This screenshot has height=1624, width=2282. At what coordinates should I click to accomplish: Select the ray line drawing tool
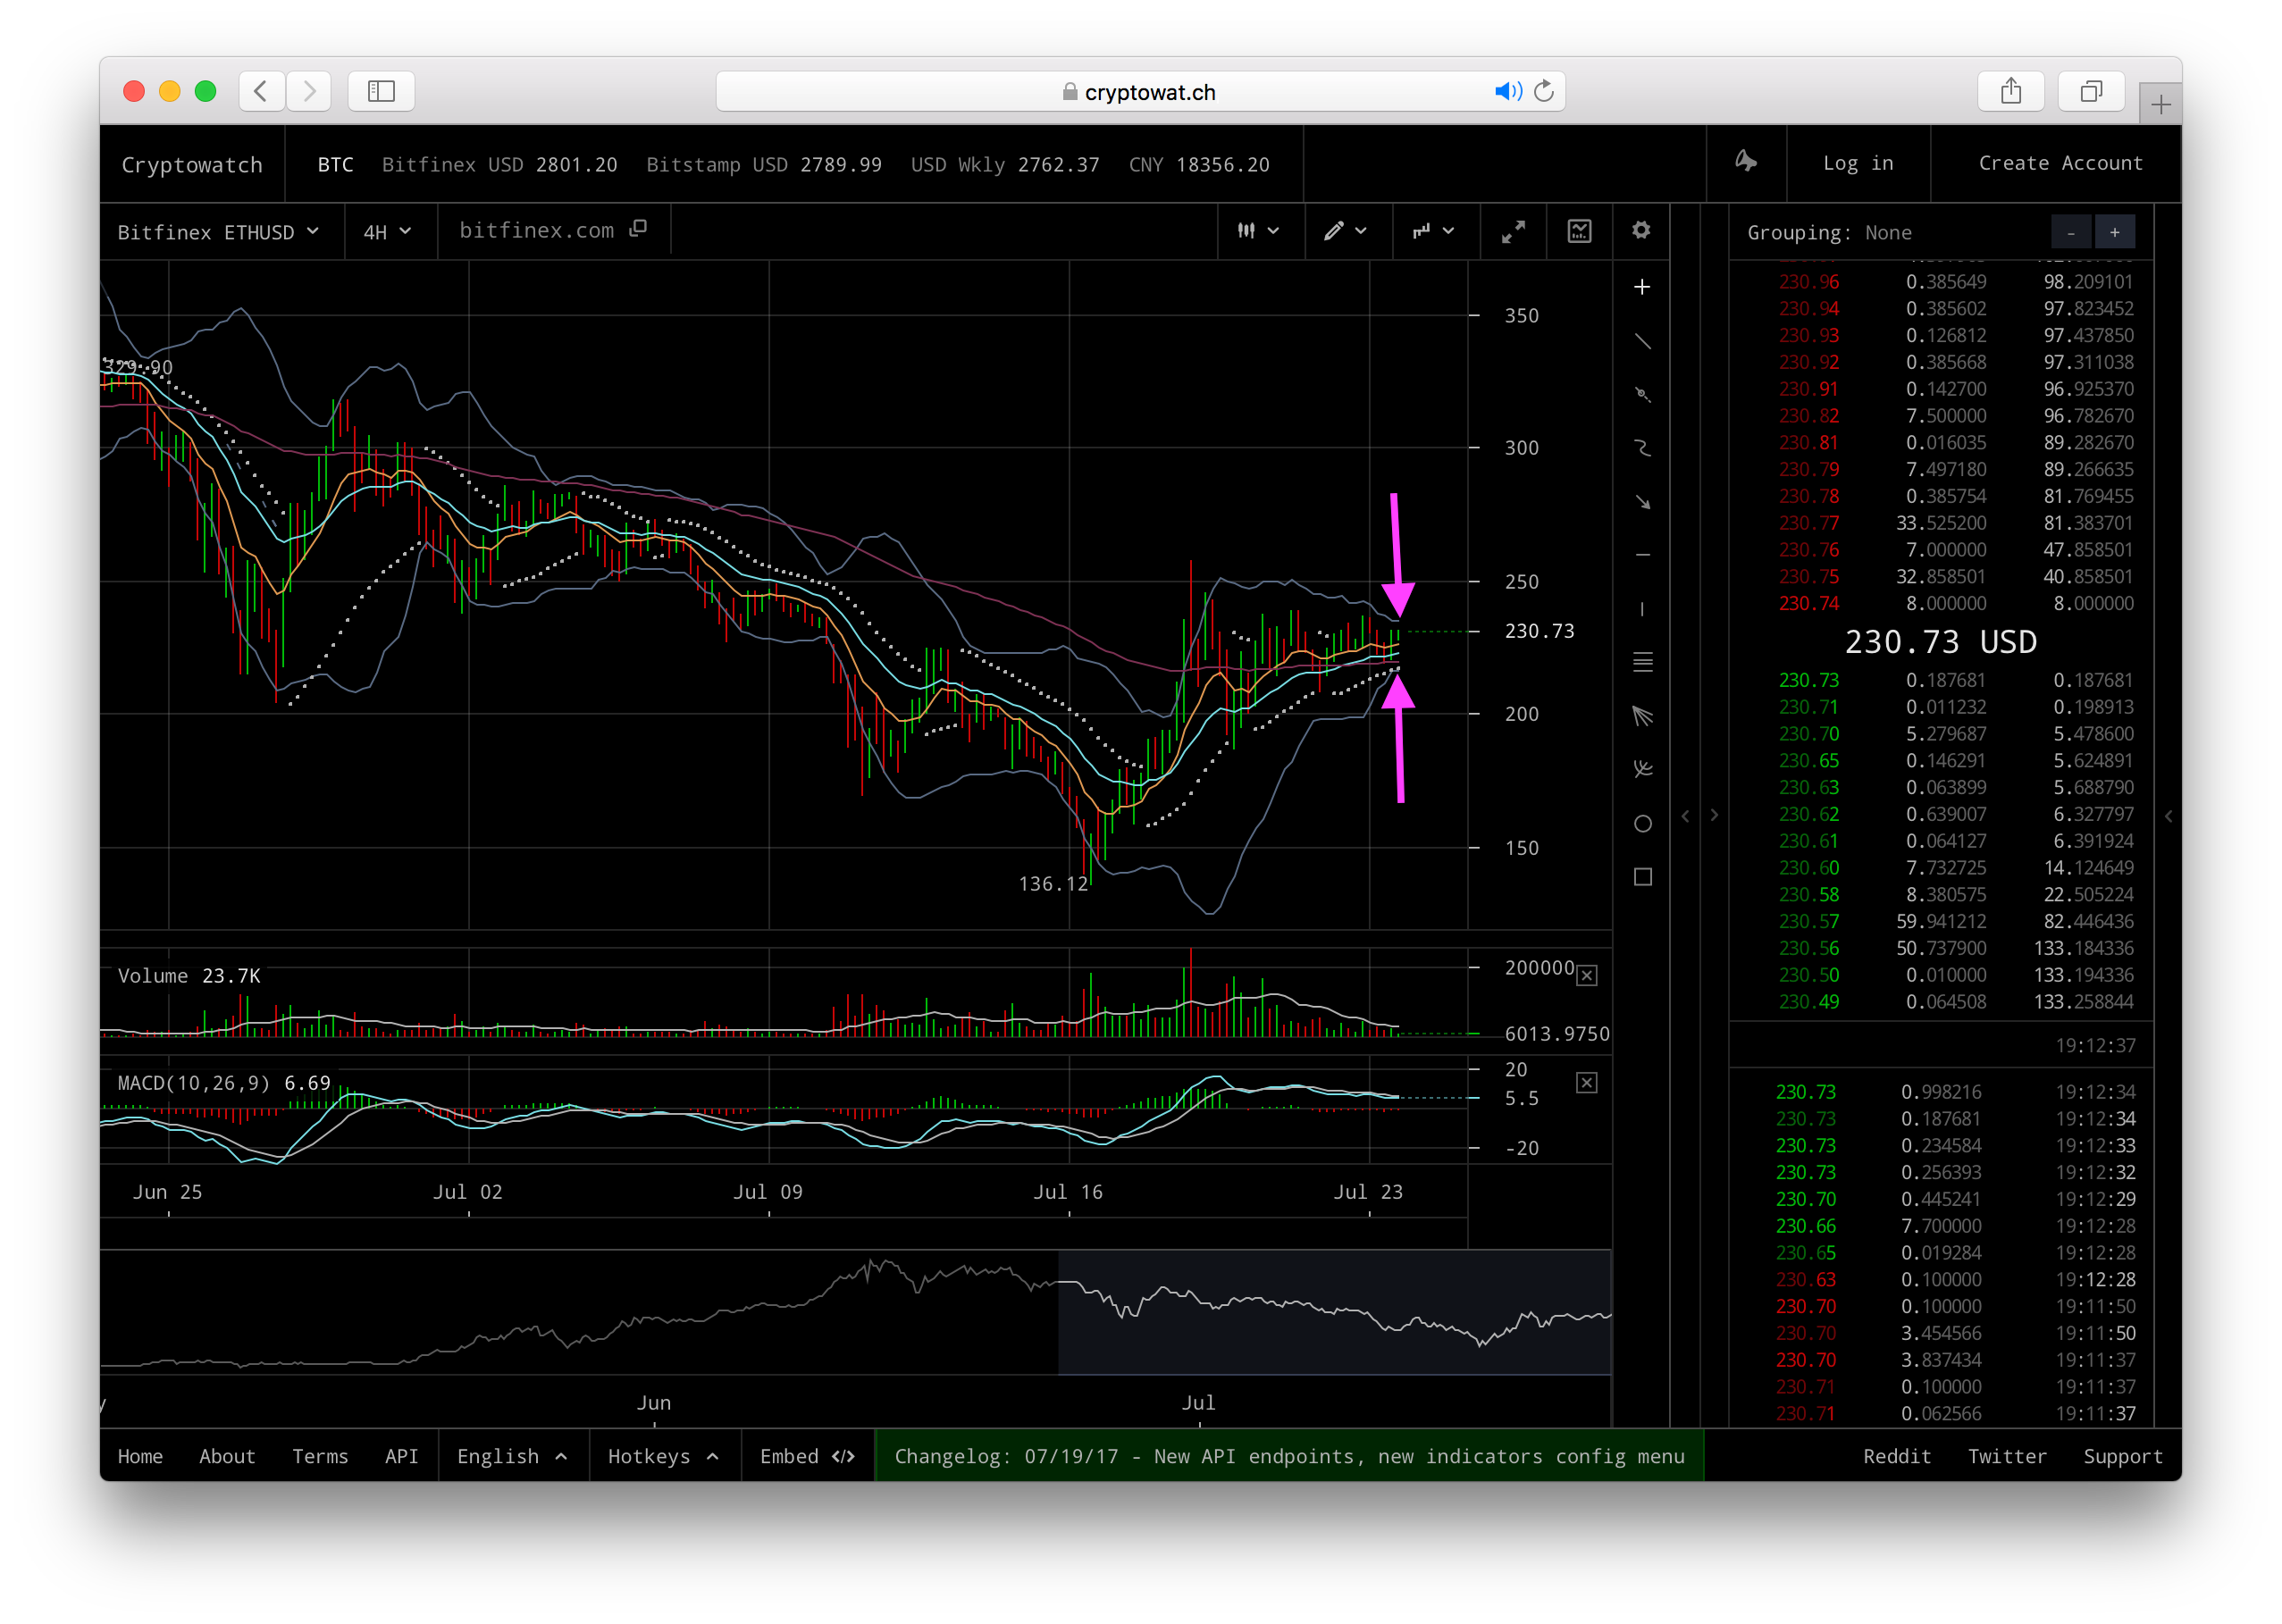[x=1642, y=395]
